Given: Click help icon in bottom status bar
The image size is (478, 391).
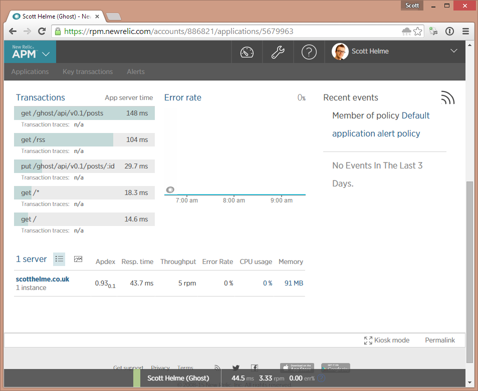Looking at the screenshot, I should 321,378.
